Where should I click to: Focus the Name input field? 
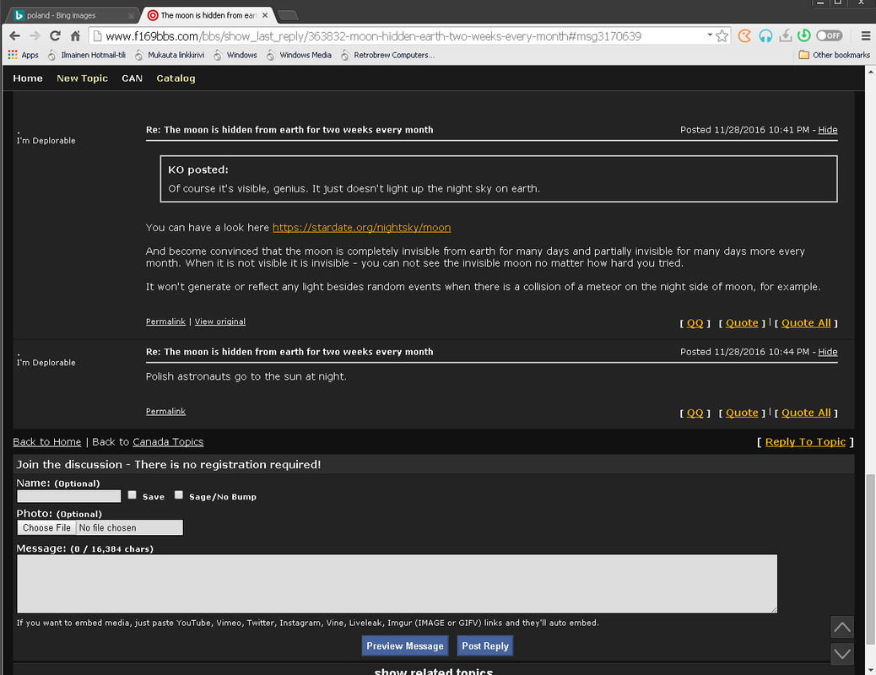tap(68, 496)
